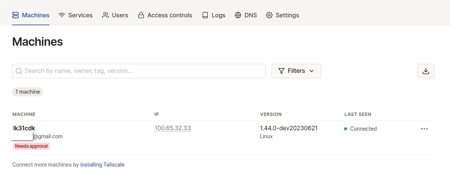Click the DNS globe icon

click(238, 15)
